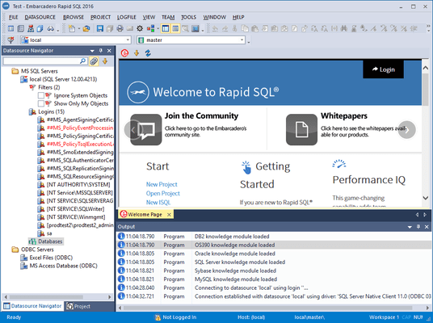Click the blue refresh arrows above Welcome page
433x323 pixels.
click(x=148, y=53)
